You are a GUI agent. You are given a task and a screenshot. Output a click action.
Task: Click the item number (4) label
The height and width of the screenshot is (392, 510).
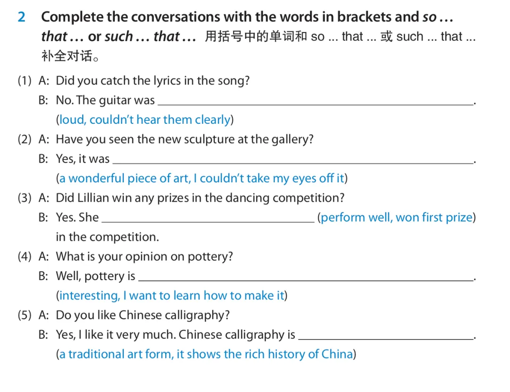pos(25,256)
